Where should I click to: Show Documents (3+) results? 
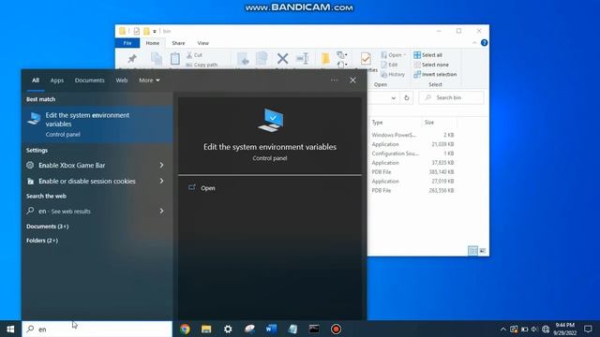tap(48, 227)
